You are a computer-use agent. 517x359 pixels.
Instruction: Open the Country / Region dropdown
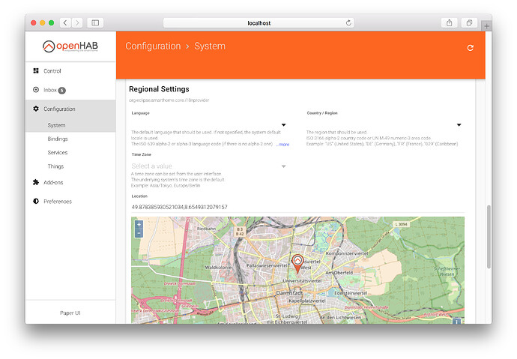[x=384, y=124]
